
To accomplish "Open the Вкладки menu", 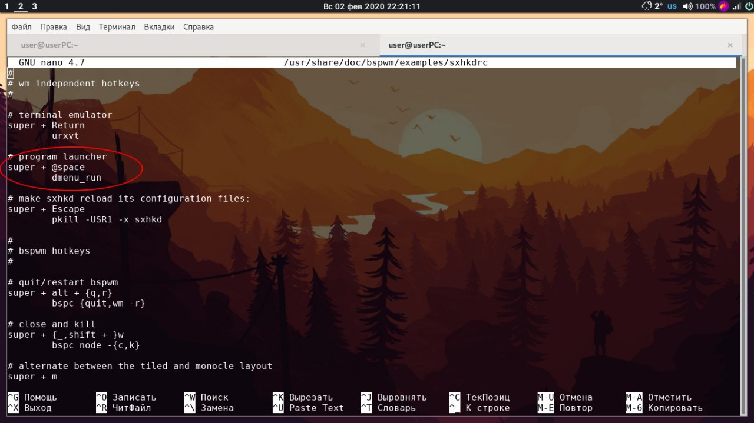I will pos(159,27).
